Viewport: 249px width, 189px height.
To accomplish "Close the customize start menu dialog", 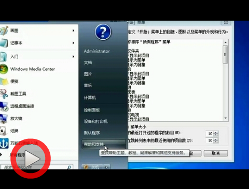I will (x=226, y=23).
